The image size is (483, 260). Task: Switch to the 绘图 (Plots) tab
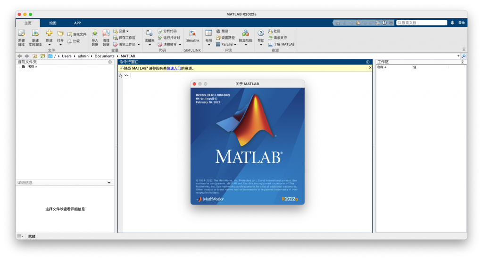[x=53, y=23]
